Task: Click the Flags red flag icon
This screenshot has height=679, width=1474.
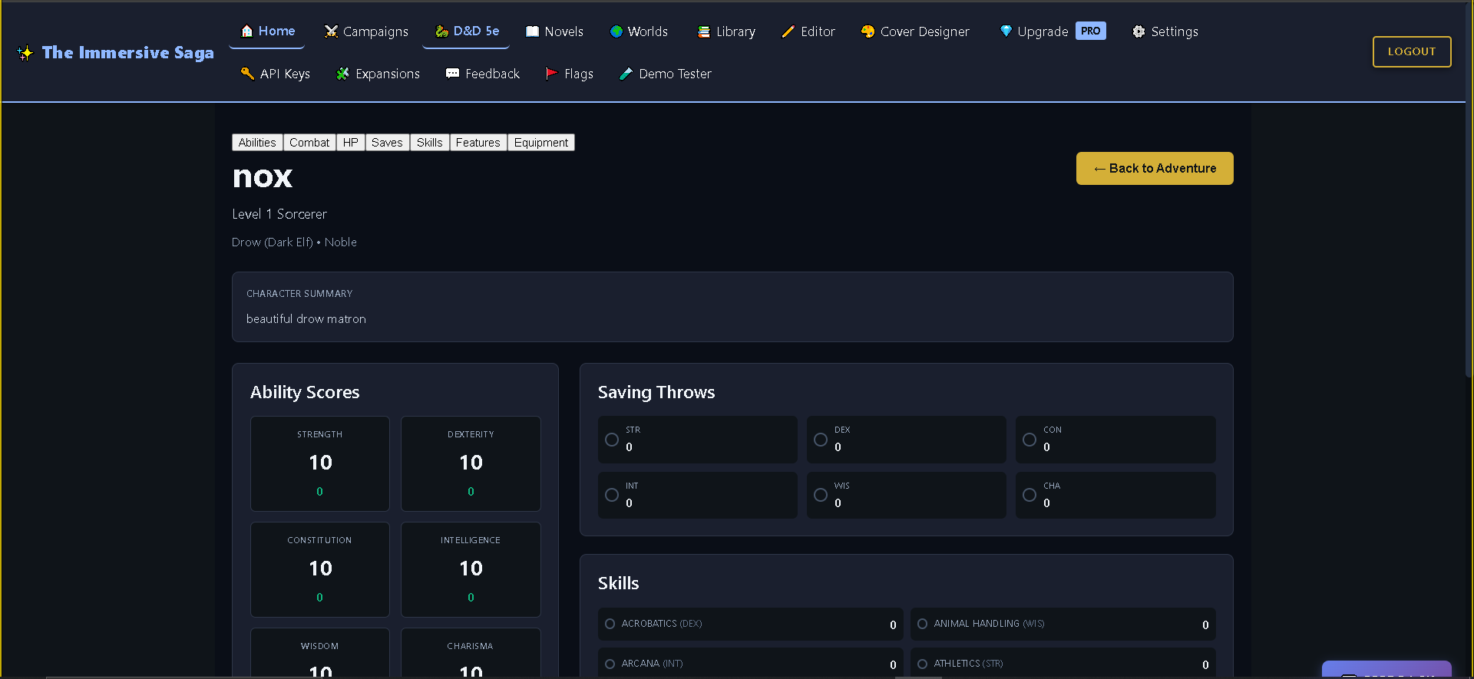Action: point(551,74)
